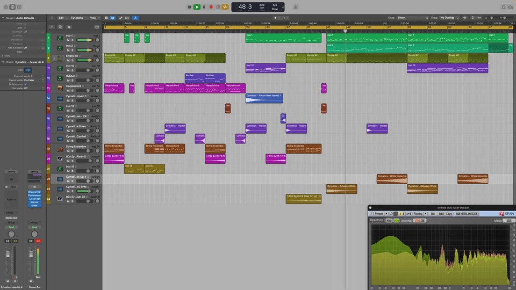The width and height of the screenshot is (516, 290).
Task: Toggle the metronome icon
Action: pos(296,7)
